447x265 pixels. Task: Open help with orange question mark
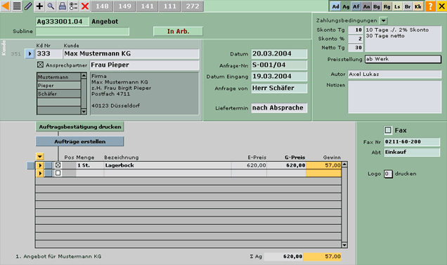[x=430, y=6]
